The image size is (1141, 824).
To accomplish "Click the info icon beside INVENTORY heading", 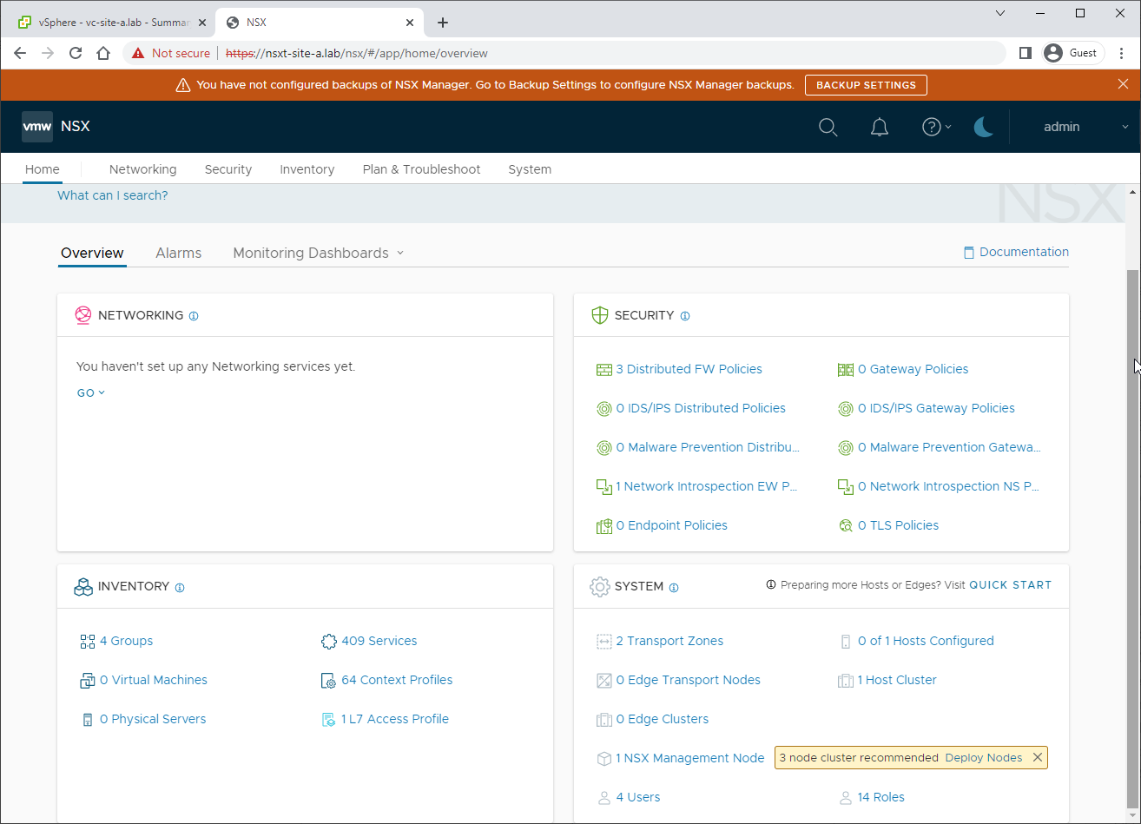I will [x=180, y=588].
